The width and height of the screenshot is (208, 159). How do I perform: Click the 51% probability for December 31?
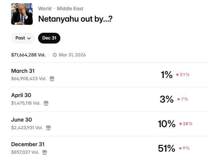[x=166, y=148]
